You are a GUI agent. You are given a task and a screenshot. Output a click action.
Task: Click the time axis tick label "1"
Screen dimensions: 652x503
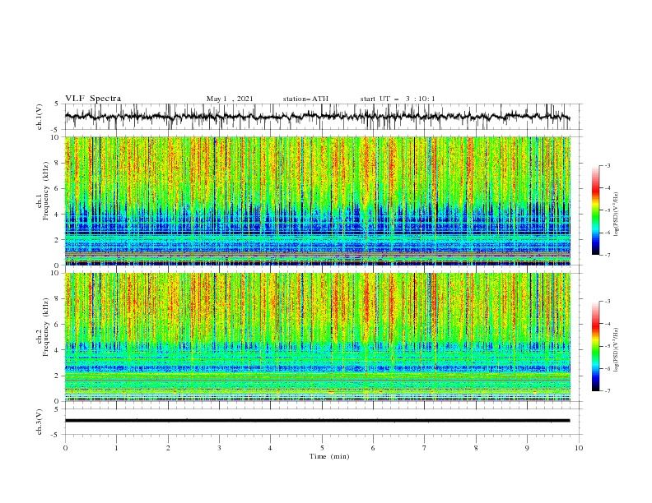(x=116, y=448)
